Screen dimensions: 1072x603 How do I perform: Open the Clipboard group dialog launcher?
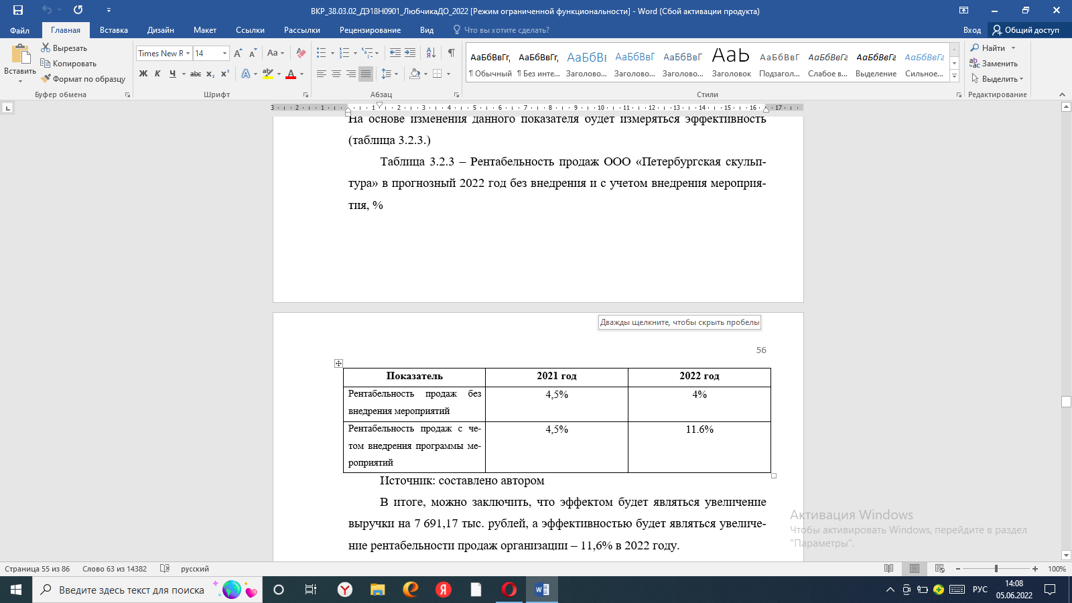[x=127, y=95]
